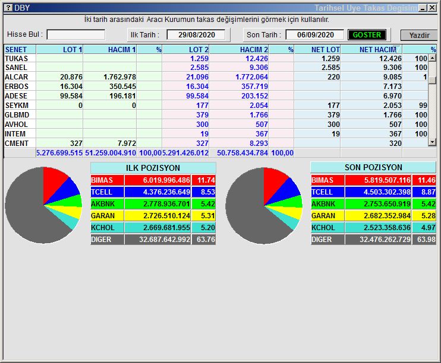Select the ADESE row

216,95
